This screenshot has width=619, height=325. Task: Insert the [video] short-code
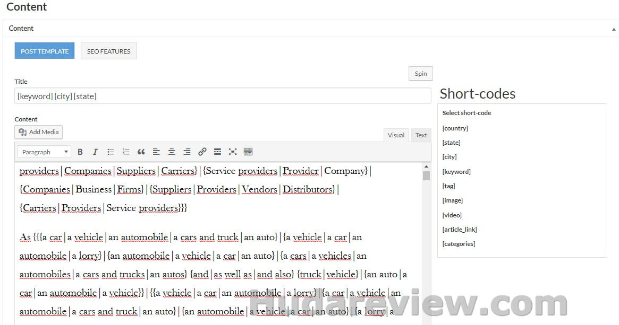click(452, 215)
